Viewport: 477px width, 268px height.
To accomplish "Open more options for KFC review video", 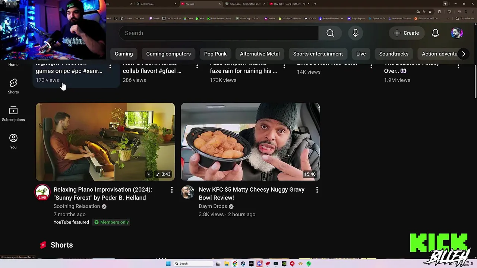I will click(x=317, y=190).
